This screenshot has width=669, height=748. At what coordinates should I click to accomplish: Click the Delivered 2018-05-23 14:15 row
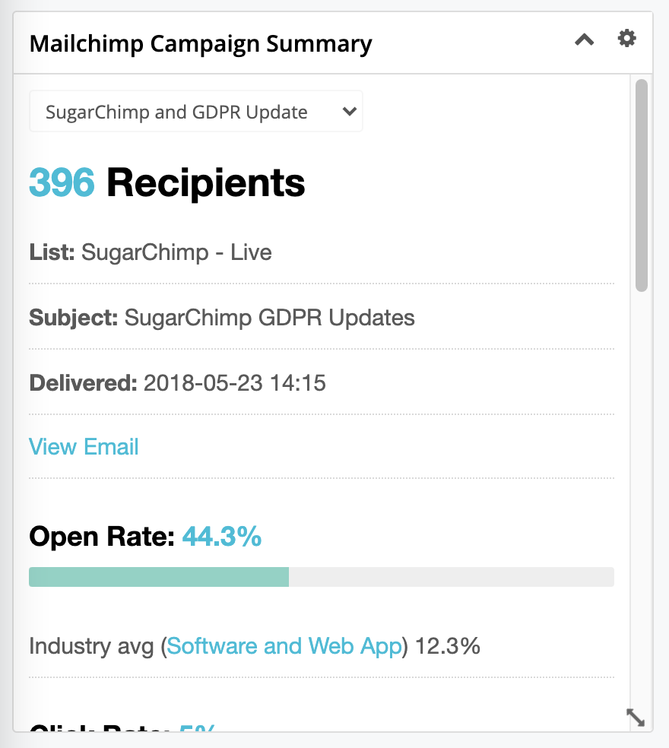coord(321,382)
